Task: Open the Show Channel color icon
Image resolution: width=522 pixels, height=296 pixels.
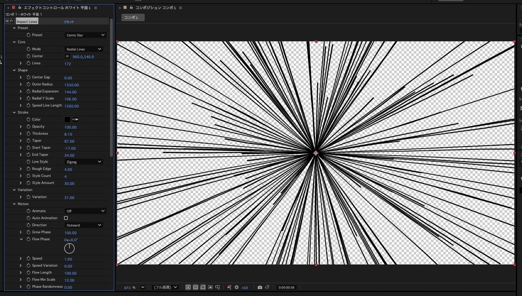Action: [229, 287]
